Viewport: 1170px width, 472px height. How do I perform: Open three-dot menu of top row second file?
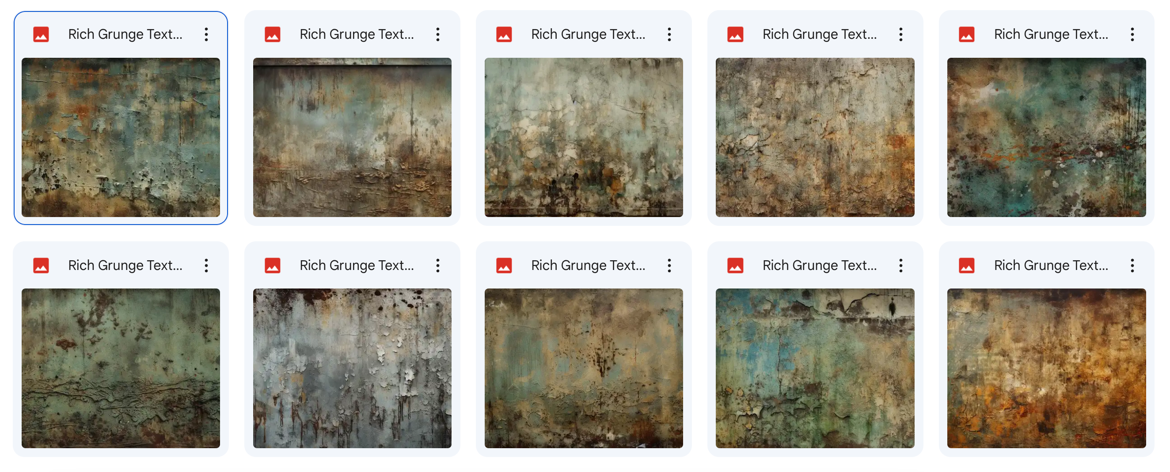pyautogui.click(x=438, y=34)
